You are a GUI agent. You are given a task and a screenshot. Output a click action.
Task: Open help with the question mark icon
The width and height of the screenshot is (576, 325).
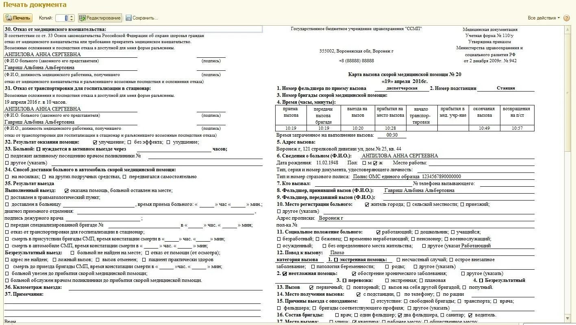tap(567, 18)
